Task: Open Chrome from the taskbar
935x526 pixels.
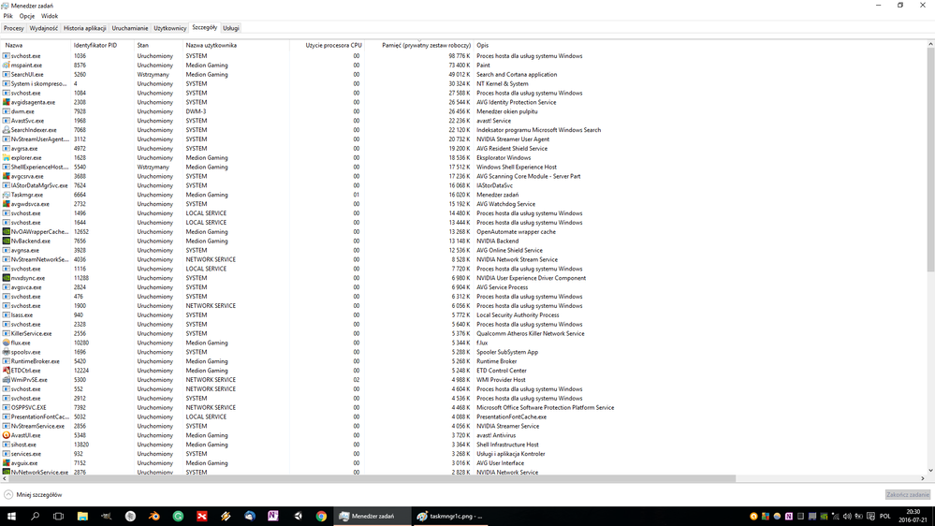Action: [x=321, y=516]
